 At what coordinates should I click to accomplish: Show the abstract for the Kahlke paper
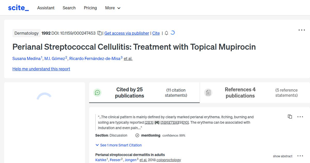tap(282, 156)
